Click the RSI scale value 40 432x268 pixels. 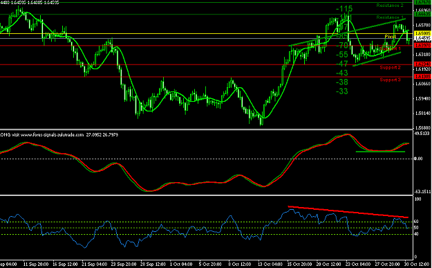[x=416, y=234]
